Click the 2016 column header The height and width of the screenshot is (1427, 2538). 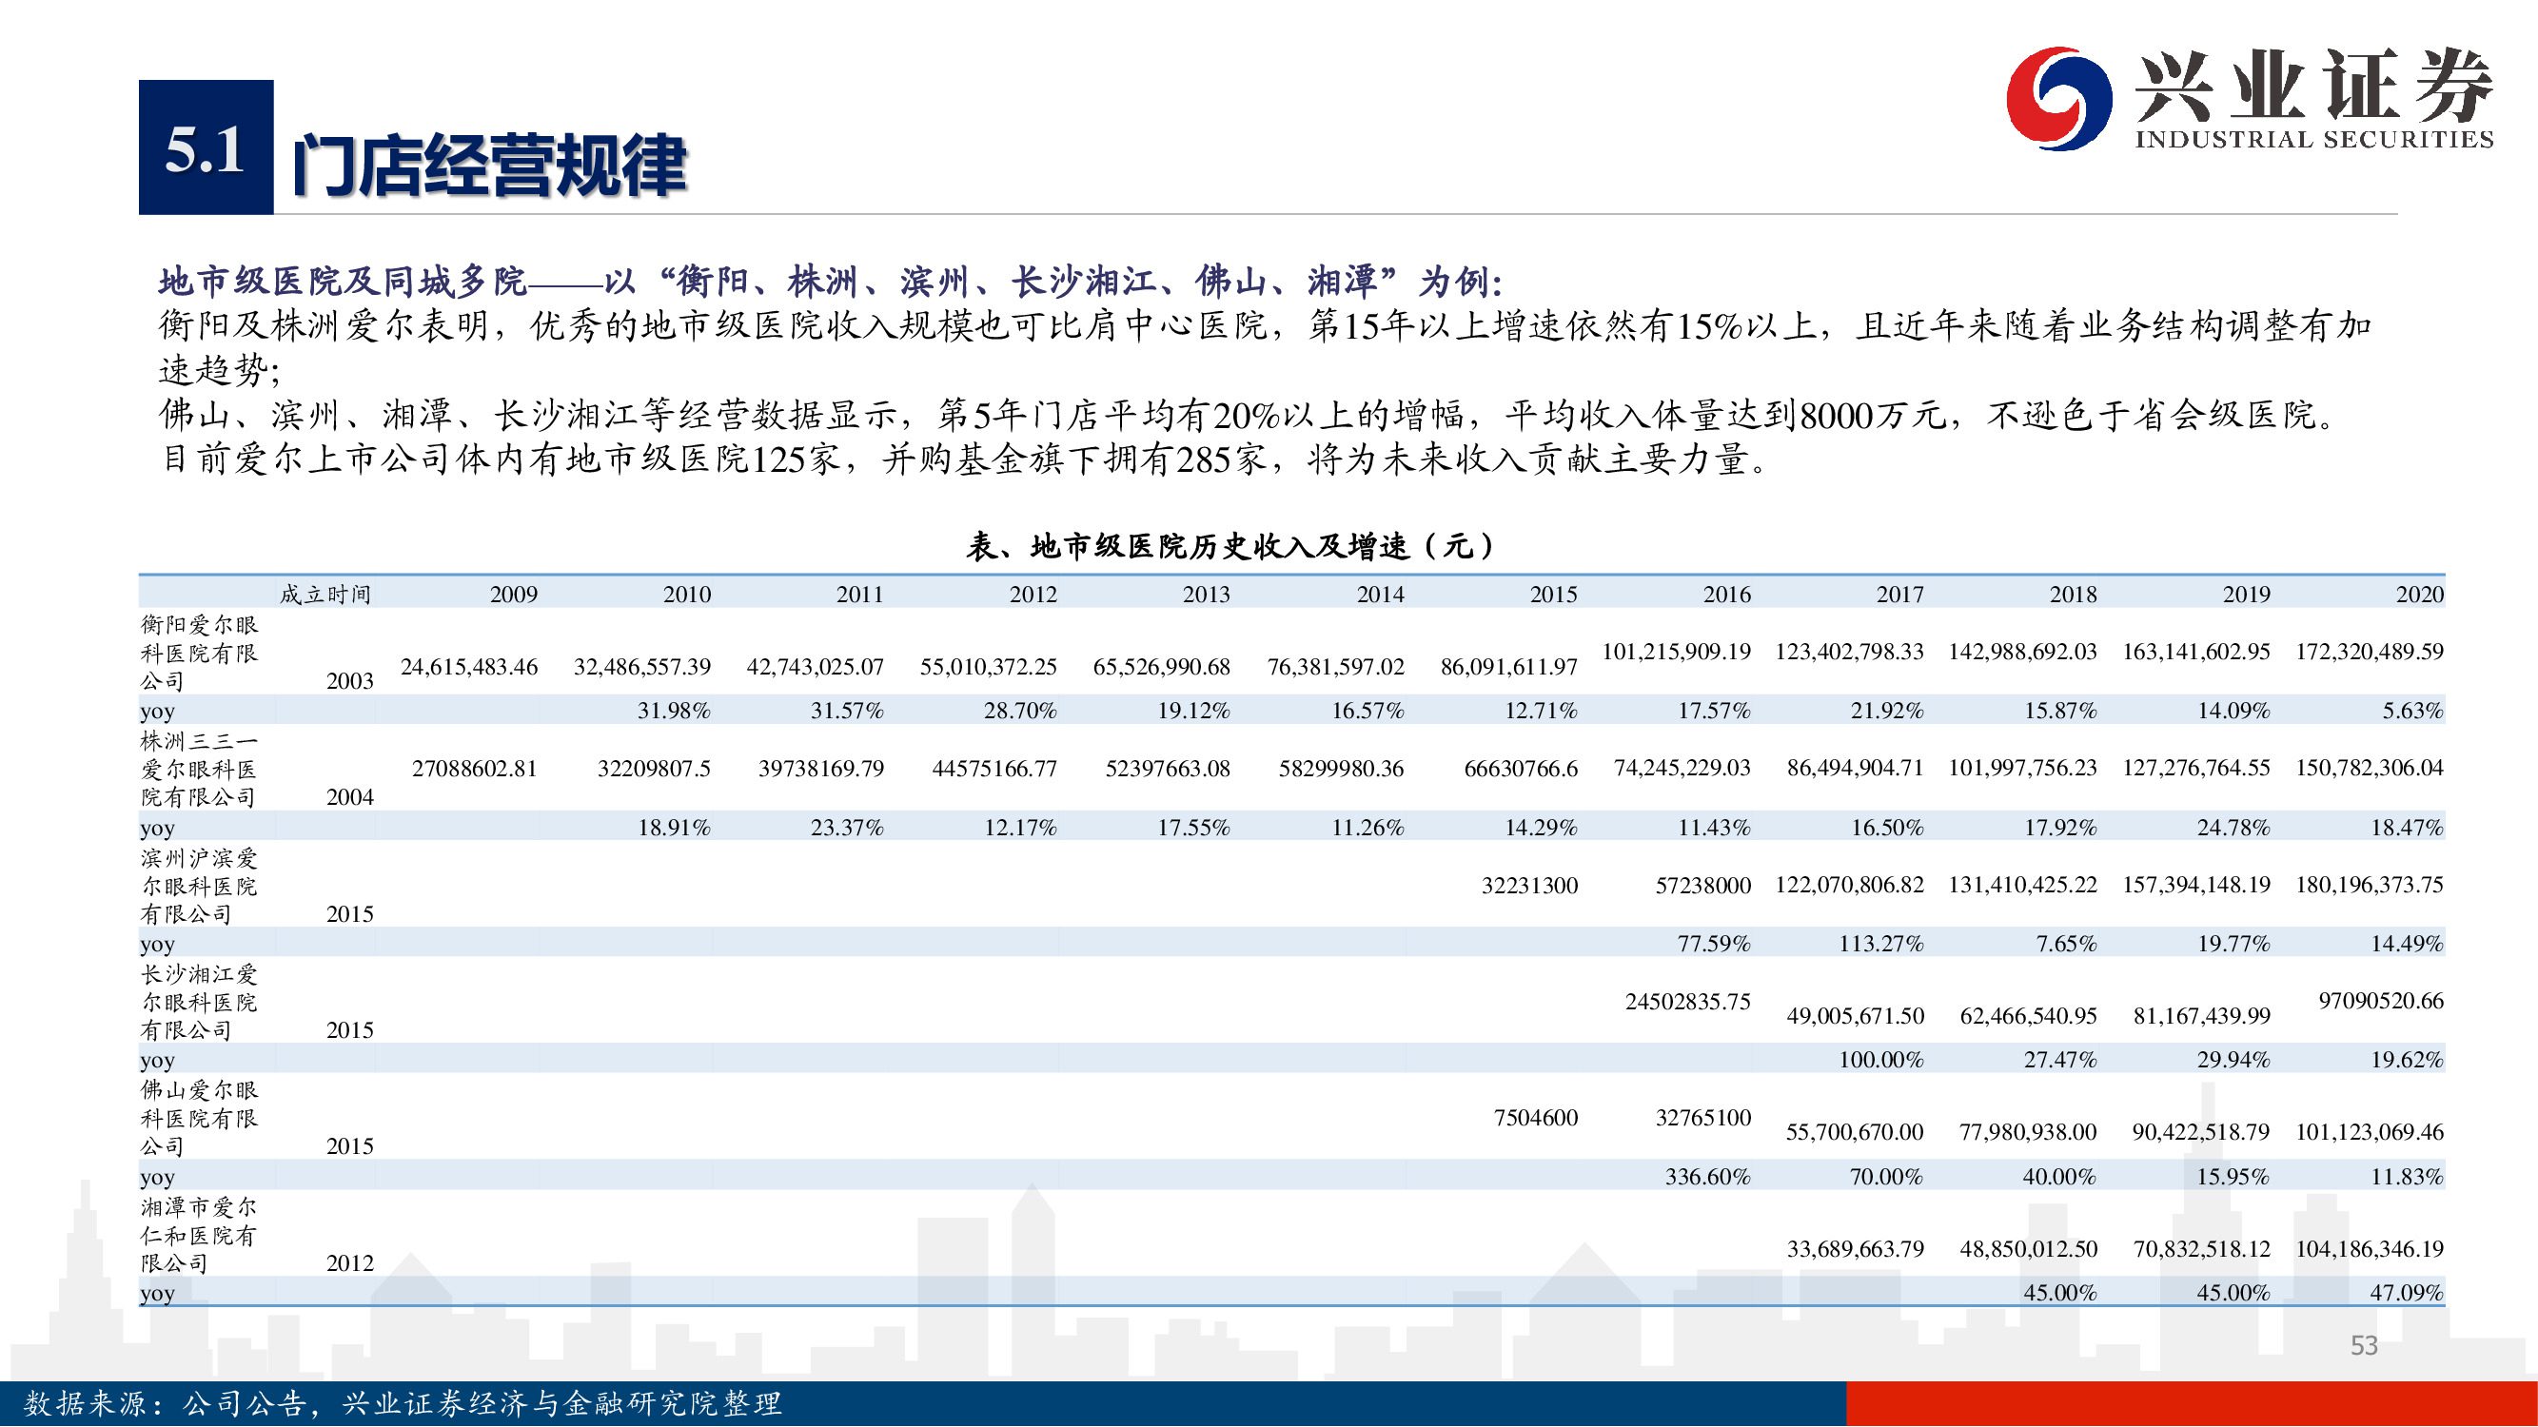(x=1726, y=594)
